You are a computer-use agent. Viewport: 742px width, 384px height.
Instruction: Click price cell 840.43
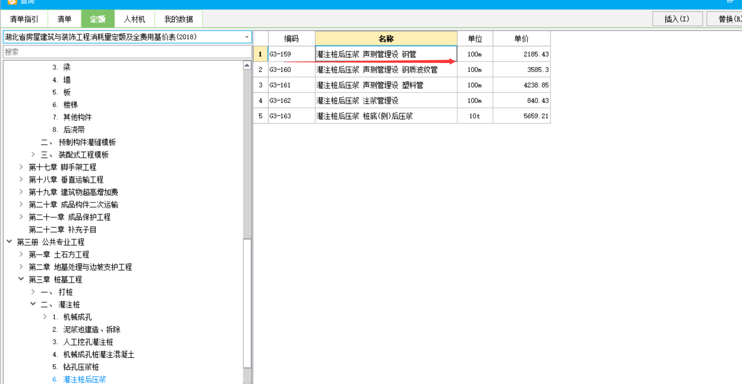coord(522,101)
